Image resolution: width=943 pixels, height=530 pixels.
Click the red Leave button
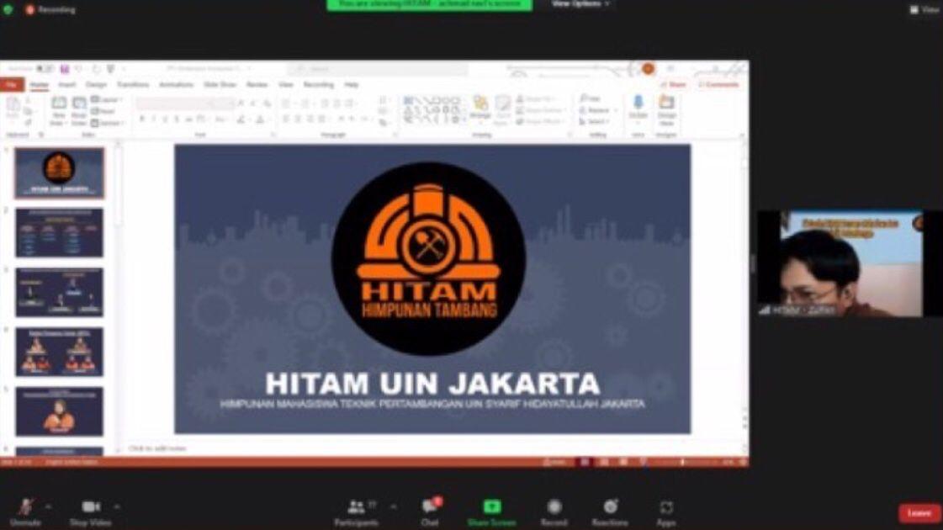[919, 513]
